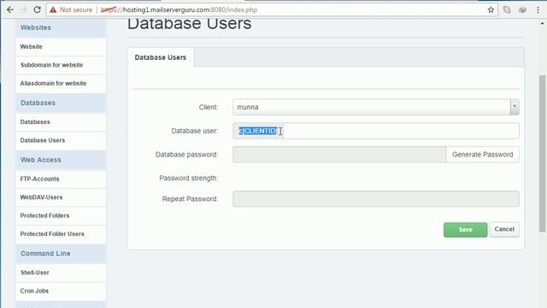
Task: Click the shield extension icon in the toolbar
Action: pos(522,9)
